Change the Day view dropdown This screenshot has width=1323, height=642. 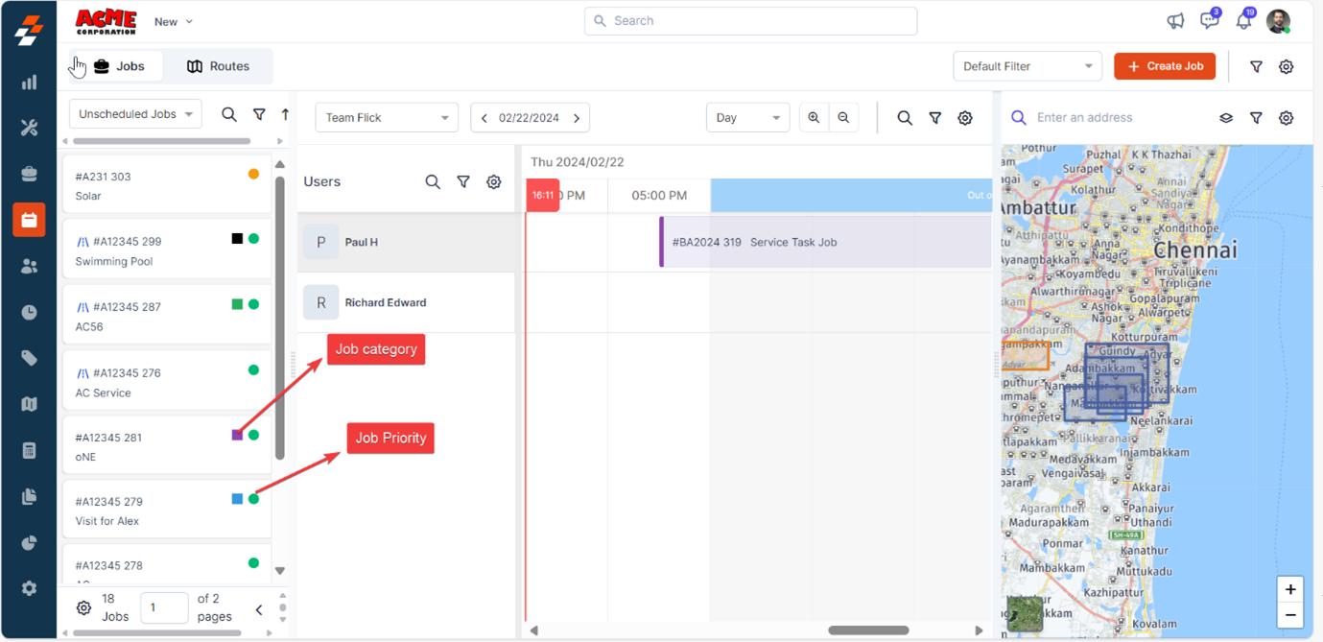coord(747,118)
